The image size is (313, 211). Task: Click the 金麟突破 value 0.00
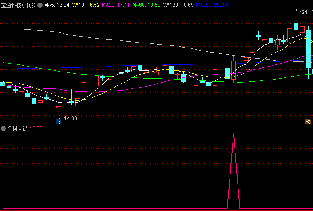[37, 128]
